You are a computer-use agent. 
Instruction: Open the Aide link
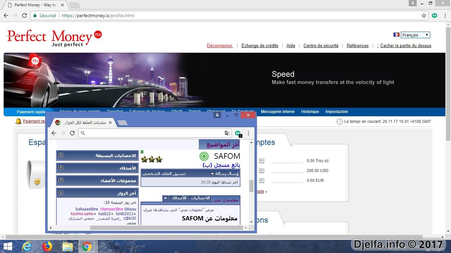(291, 45)
